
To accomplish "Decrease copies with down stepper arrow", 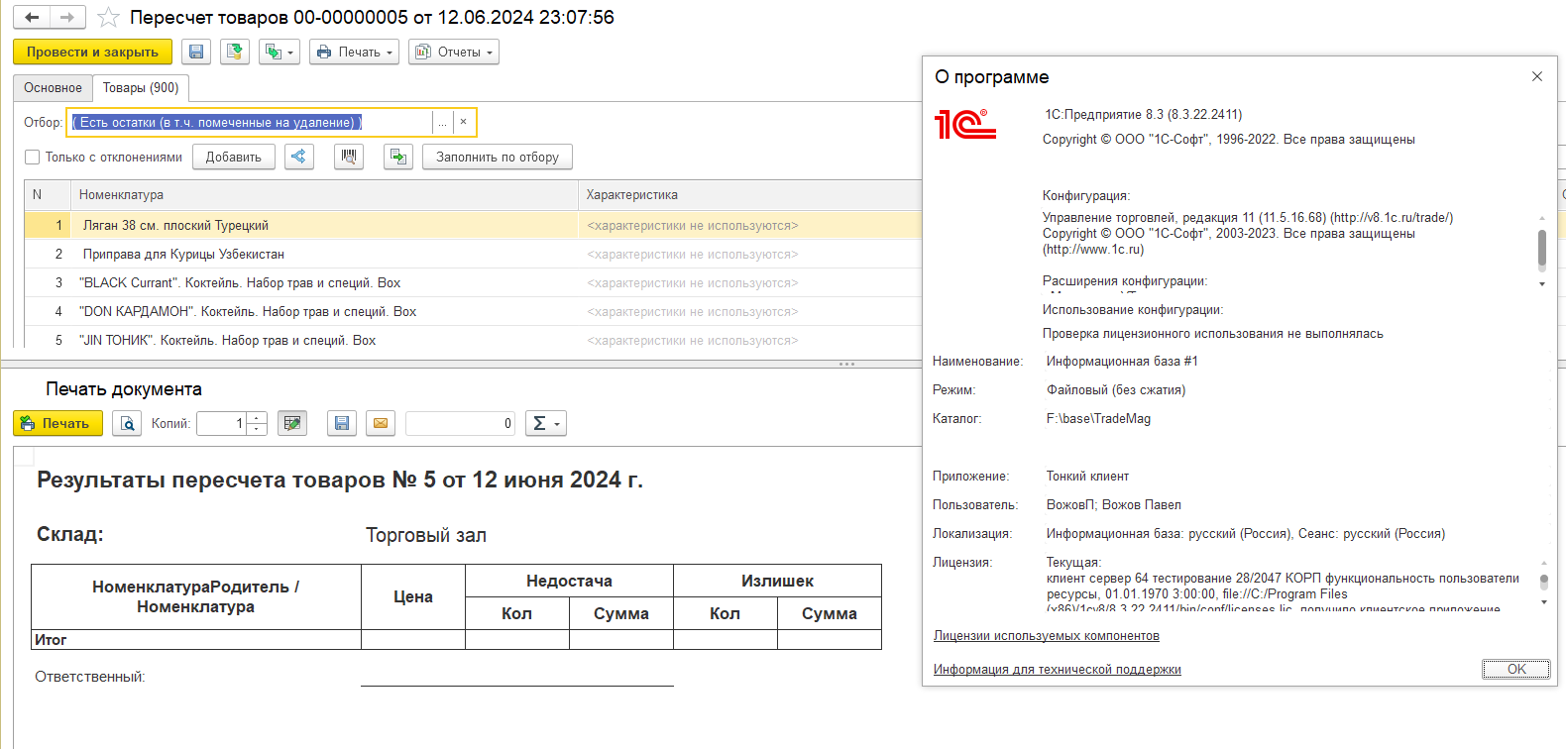I will [x=257, y=429].
